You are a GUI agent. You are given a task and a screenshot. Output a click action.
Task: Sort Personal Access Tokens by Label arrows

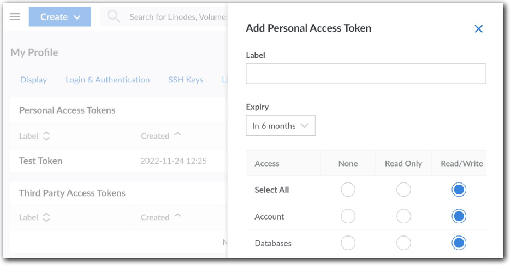tap(46, 136)
